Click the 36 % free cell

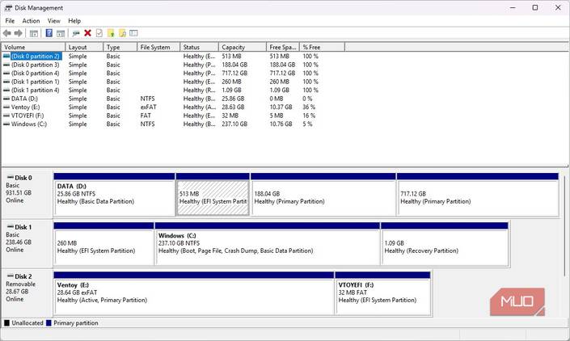pos(309,107)
